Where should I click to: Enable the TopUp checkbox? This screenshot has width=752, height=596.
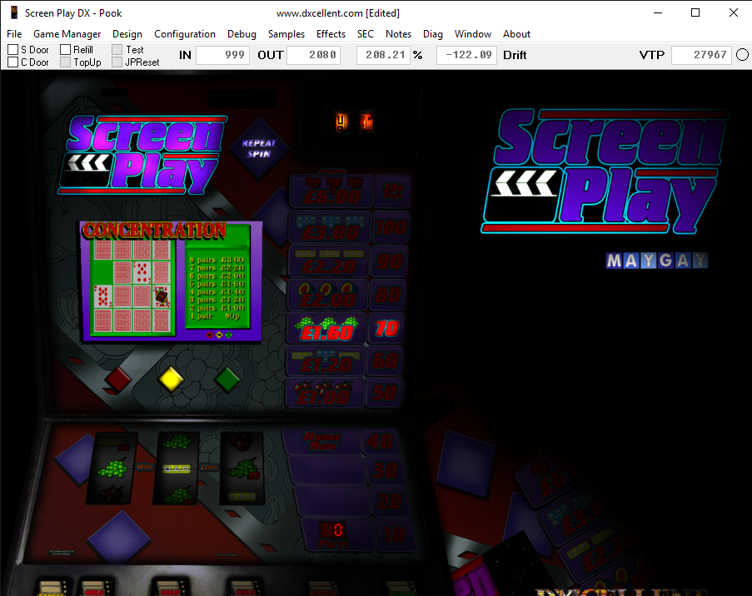[65, 62]
